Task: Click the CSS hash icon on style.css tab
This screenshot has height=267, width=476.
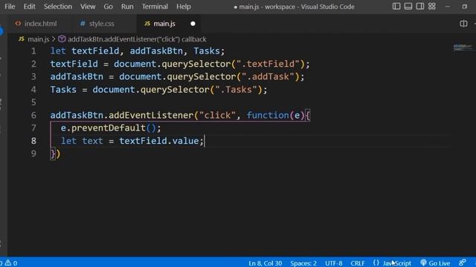Action: click(83, 23)
